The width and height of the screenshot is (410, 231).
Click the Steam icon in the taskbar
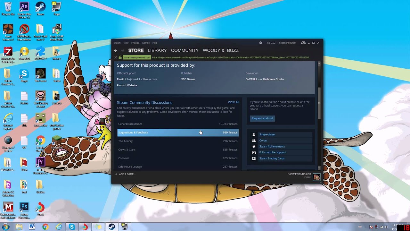(111, 227)
